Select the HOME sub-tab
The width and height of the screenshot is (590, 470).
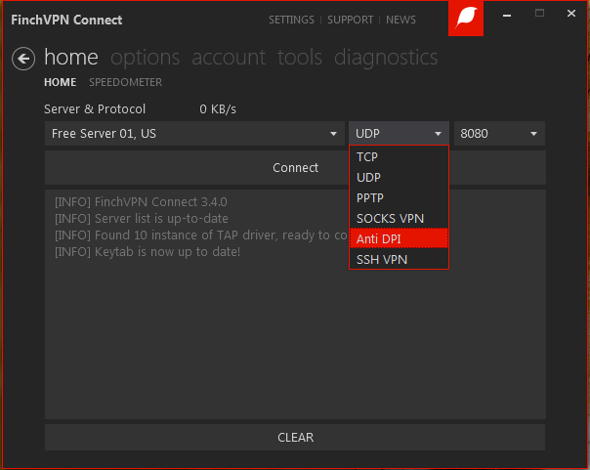61,82
